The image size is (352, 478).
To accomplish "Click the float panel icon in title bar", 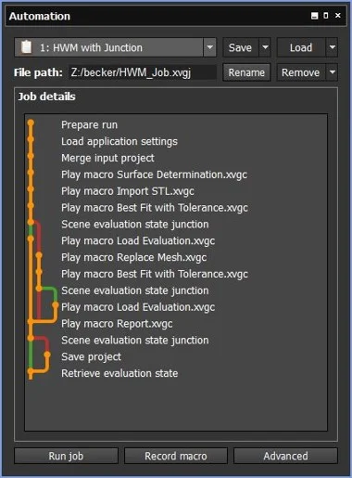I will click(326, 16).
